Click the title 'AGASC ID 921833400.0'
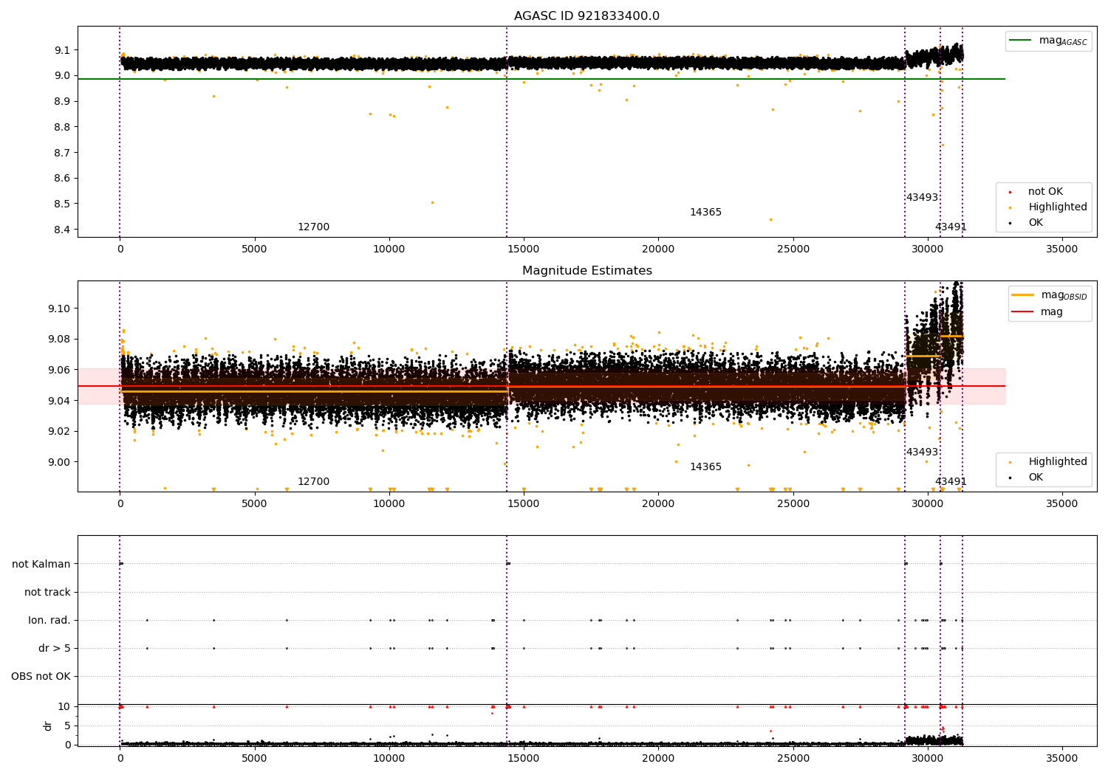Viewport: 1108px width, 775px height. 587,16
